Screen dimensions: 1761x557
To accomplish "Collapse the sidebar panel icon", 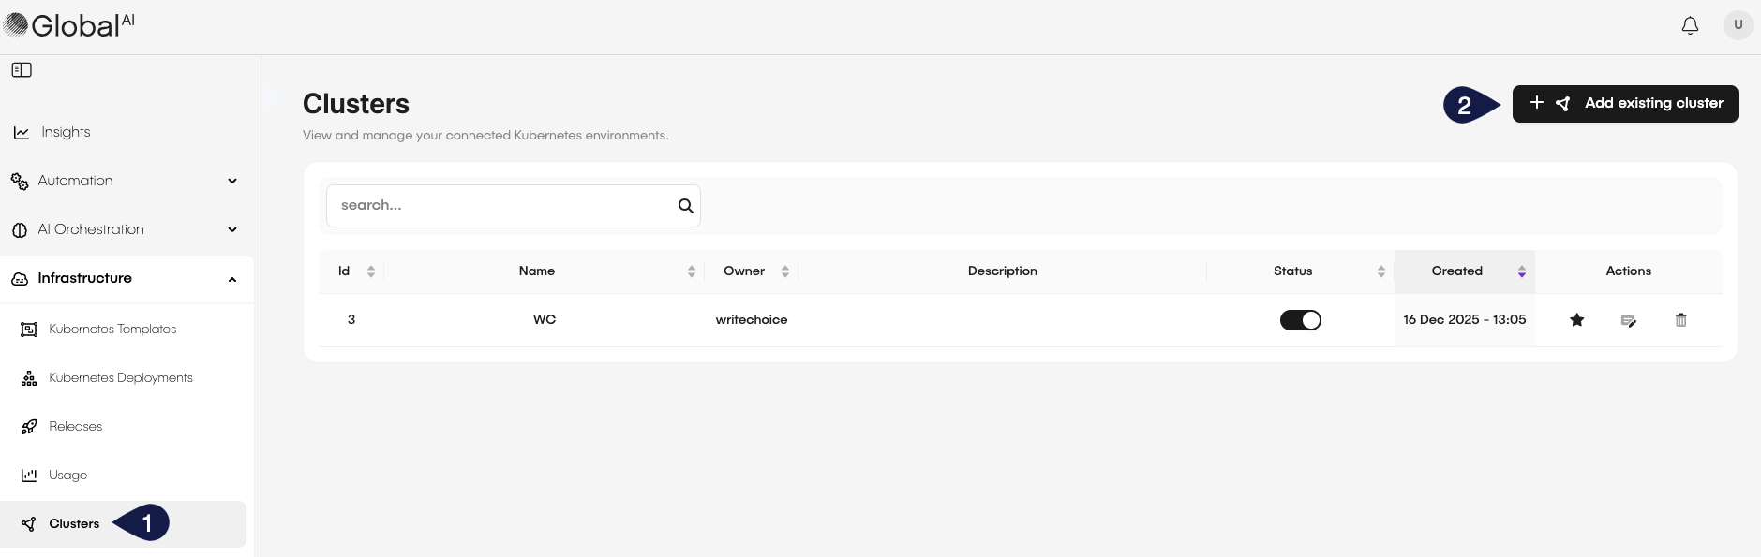I will pyautogui.click(x=22, y=70).
